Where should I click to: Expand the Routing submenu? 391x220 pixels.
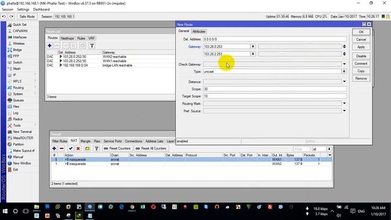(x=18, y=87)
